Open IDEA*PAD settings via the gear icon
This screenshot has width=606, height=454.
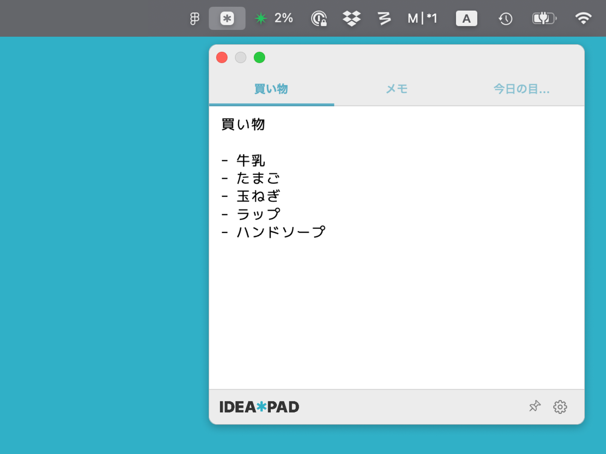[560, 406]
